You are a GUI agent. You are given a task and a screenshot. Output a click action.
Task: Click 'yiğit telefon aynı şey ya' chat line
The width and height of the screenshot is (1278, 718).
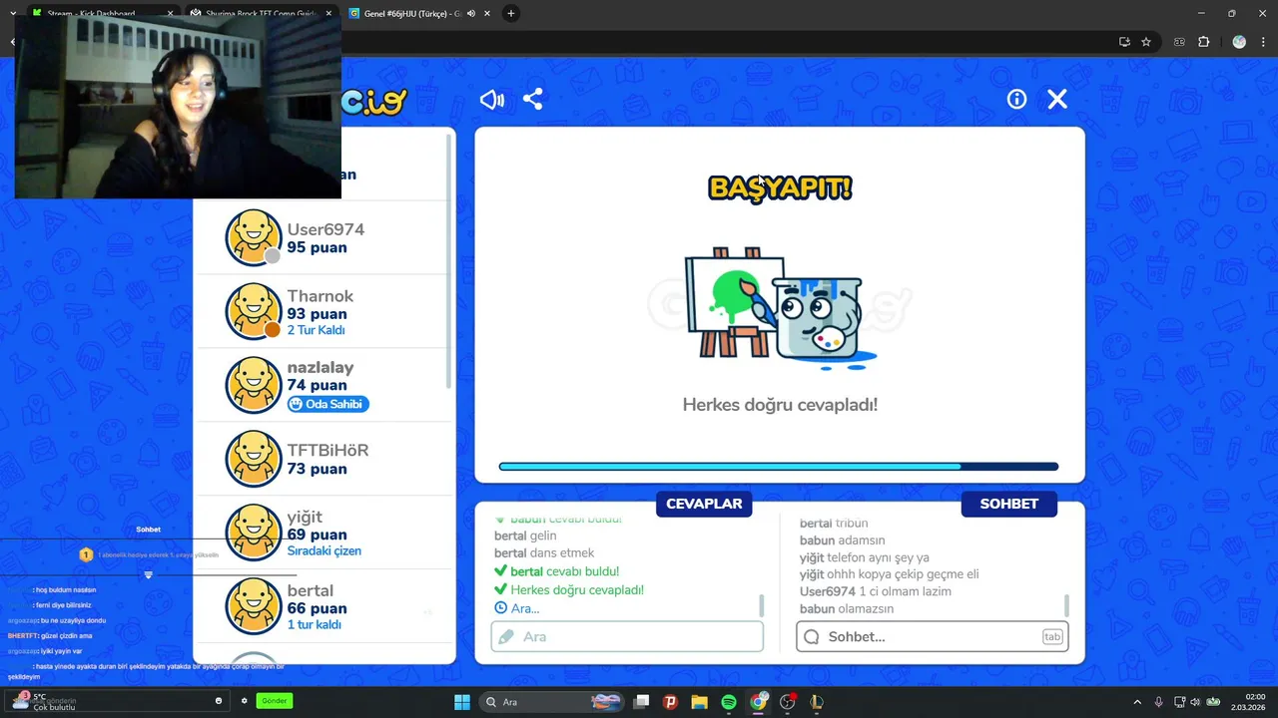pyautogui.click(x=865, y=557)
